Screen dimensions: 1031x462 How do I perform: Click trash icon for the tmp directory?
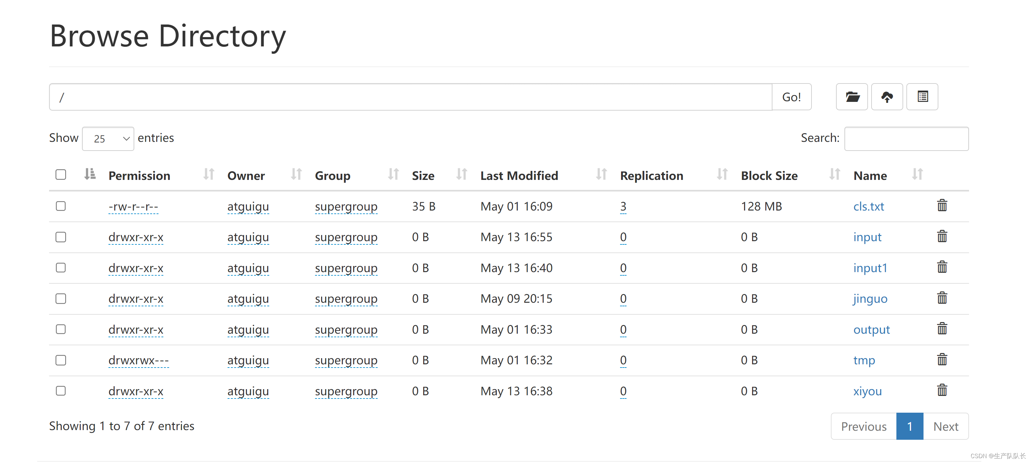click(x=942, y=360)
